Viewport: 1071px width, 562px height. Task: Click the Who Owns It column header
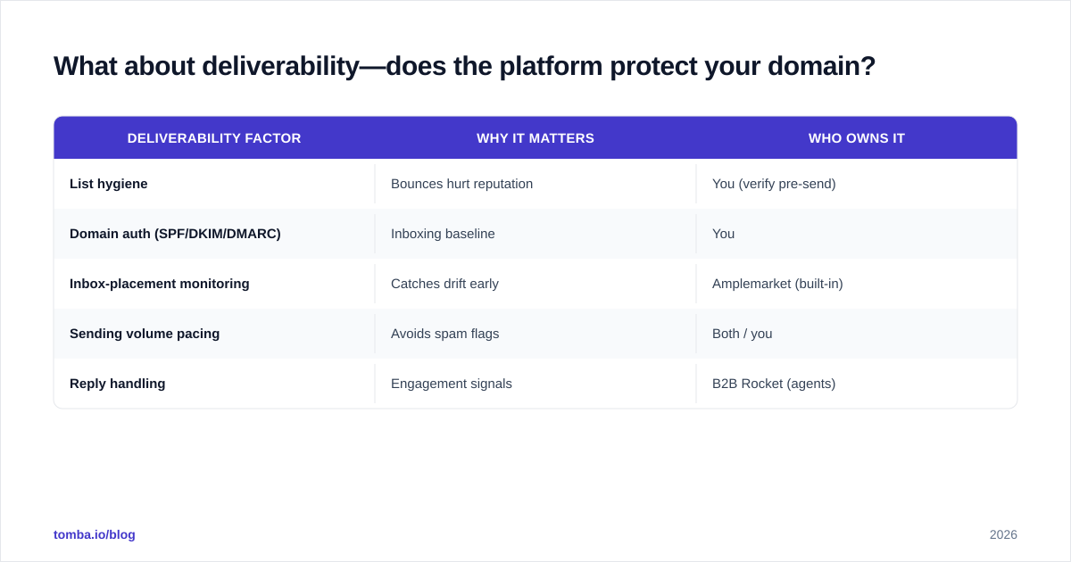(x=857, y=138)
